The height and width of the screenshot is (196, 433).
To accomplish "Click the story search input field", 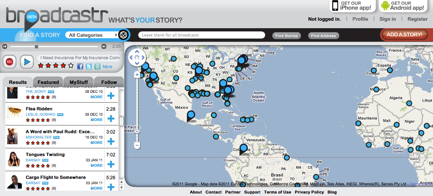I will coord(201,35).
